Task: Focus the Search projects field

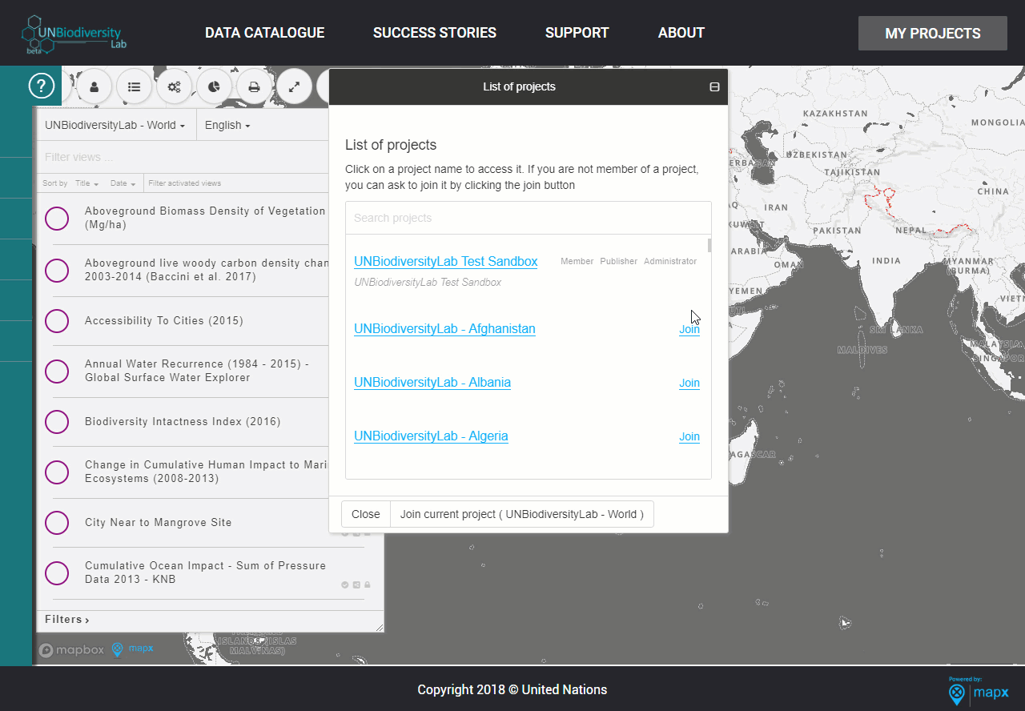Action: point(529,218)
